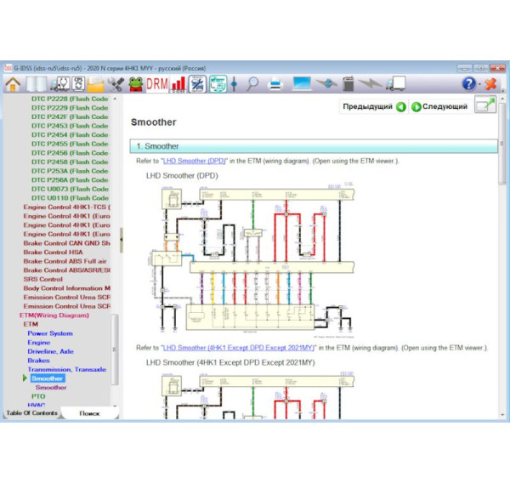Open the 'LHD Smoother (DPD)' link
Viewport: 510px width, 483px height.
point(194,161)
